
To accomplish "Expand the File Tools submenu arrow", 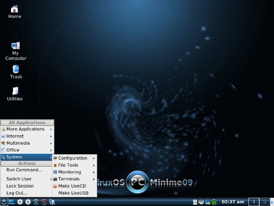I will tap(94, 165).
